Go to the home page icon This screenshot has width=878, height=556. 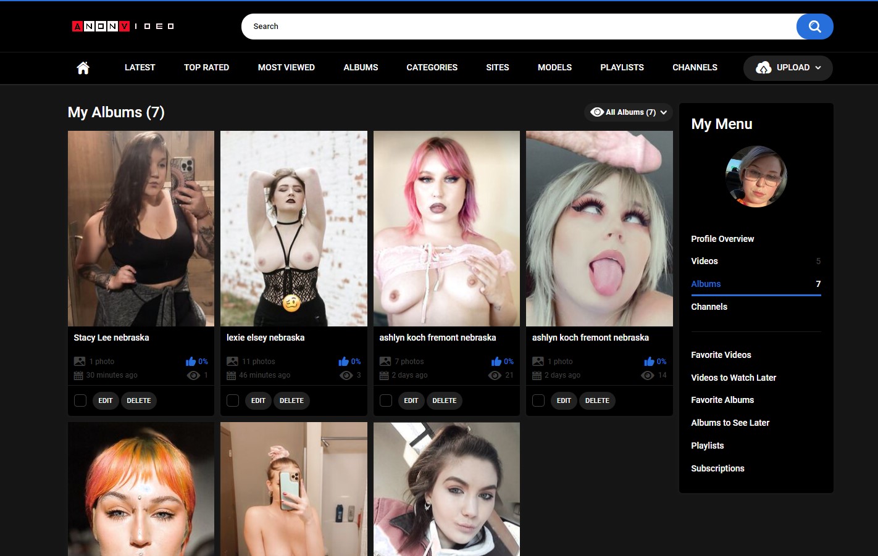(83, 68)
